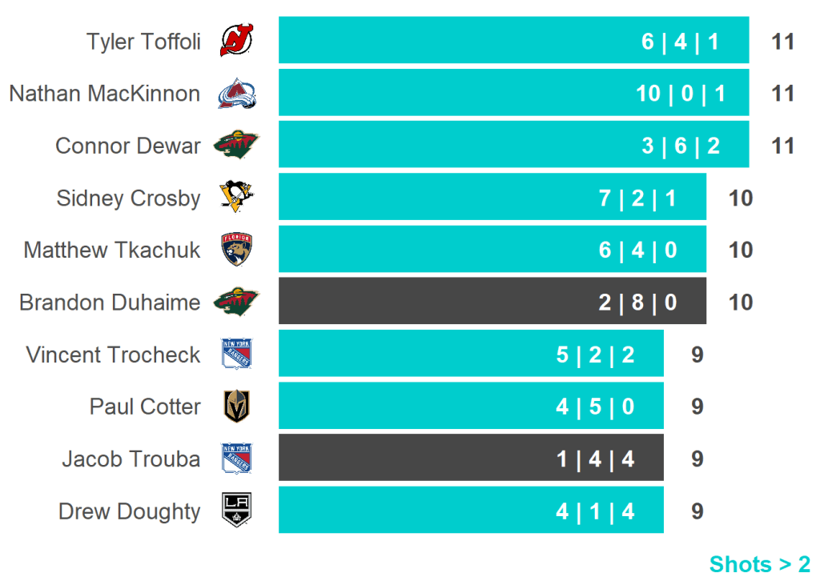Click Jacob Trouba's dark gray bar
This screenshot has width=820, height=585.
471,459
